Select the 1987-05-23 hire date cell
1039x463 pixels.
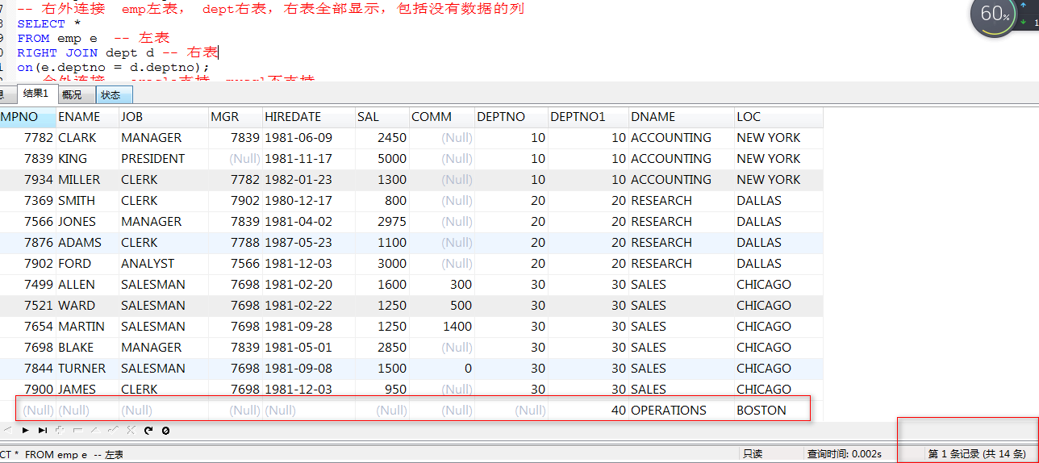coord(308,243)
